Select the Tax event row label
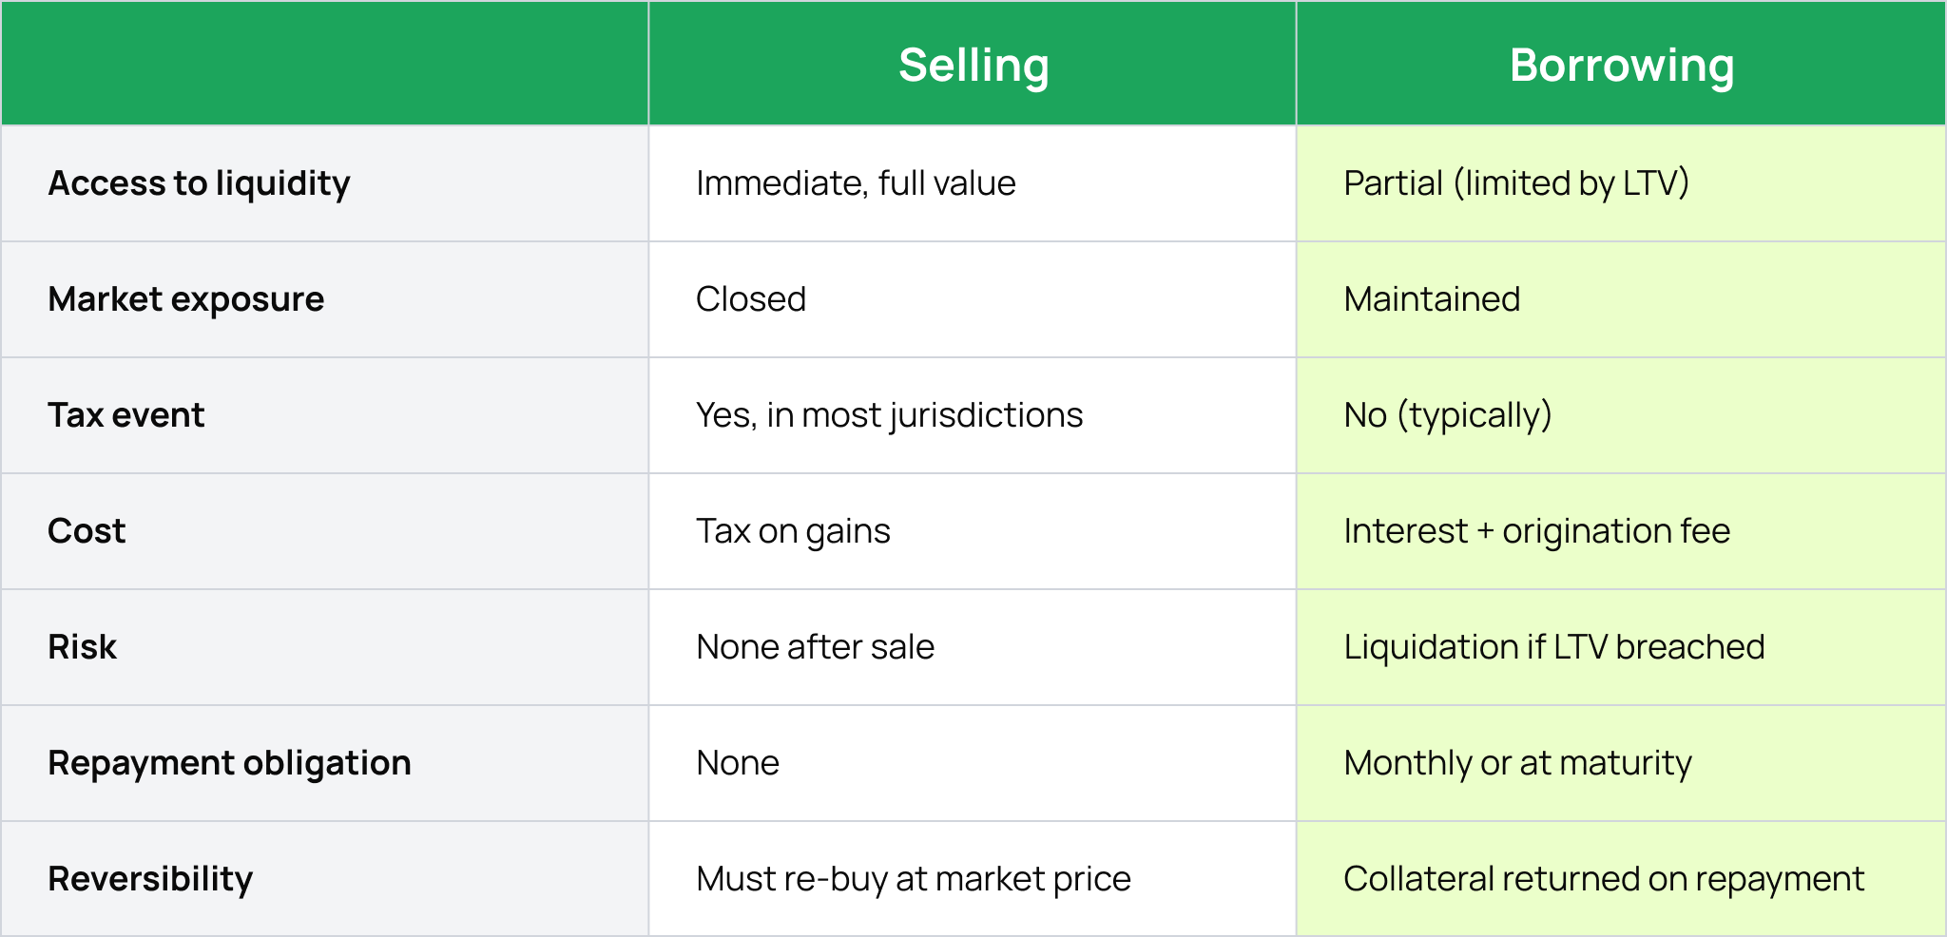 (x=126, y=415)
